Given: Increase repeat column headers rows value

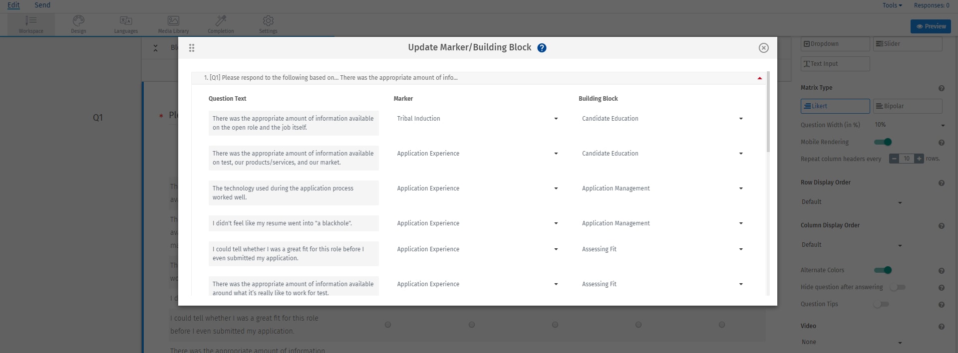Looking at the screenshot, I should point(919,159).
